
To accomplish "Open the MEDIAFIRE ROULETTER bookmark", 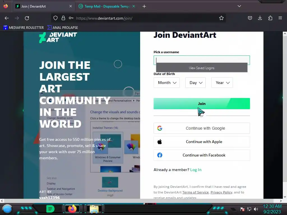I will (24, 28).
